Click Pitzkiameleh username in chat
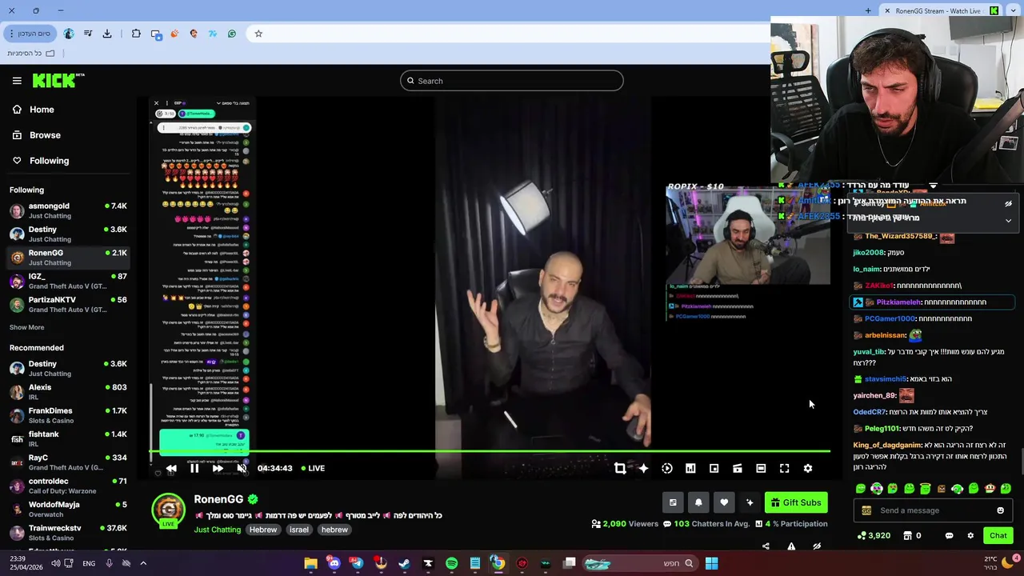 click(x=898, y=302)
